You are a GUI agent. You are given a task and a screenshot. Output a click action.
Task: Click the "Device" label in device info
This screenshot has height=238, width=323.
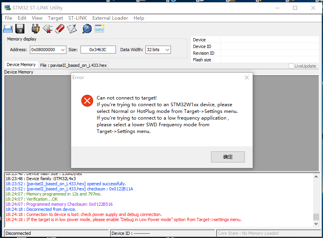coord(199,40)
